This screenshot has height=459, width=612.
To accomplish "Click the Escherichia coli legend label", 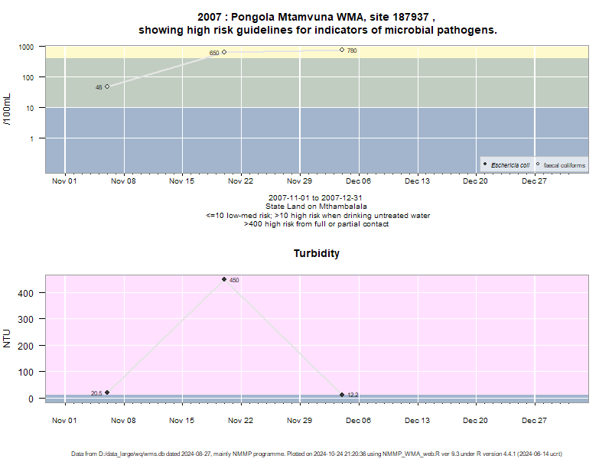I will tap(510, 165).
